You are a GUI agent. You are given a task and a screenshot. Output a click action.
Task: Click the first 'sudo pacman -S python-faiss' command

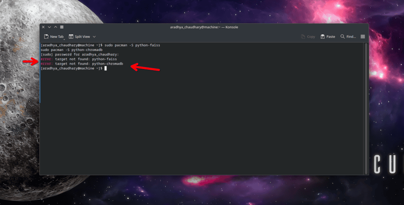pyautogui.click(x=132, y=45)
